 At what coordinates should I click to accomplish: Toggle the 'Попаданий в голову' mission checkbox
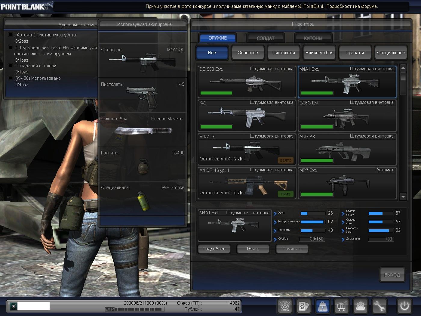coord(11,66)
